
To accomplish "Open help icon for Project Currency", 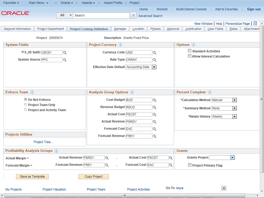I will tap(121, 45).
